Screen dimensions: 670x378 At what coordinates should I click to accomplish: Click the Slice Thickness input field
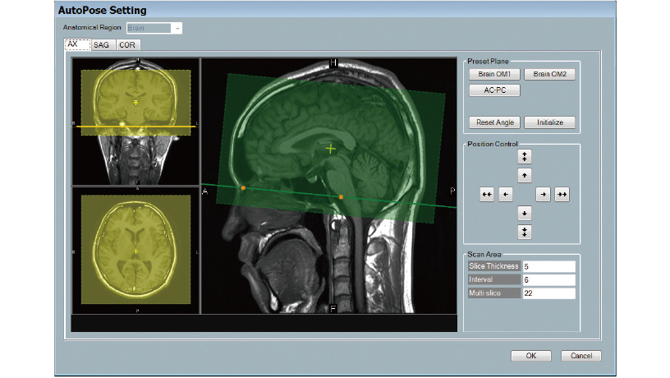tap(548, 266)
